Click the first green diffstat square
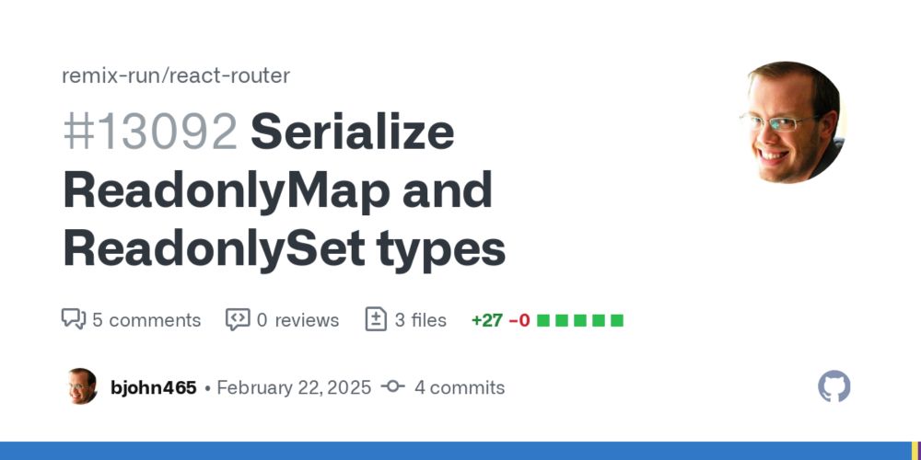 pyautogui.click(x=543, y=320)
